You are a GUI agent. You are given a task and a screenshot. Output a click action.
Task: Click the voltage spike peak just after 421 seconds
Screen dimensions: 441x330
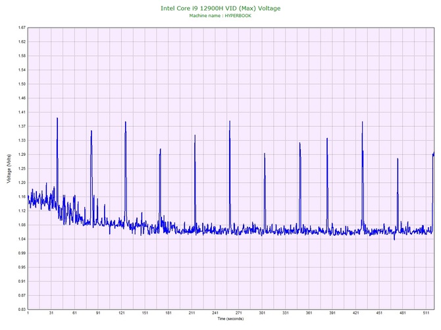pos(362,122)
